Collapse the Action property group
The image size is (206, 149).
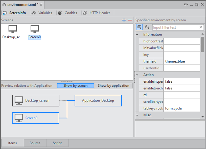coord(137,75)
